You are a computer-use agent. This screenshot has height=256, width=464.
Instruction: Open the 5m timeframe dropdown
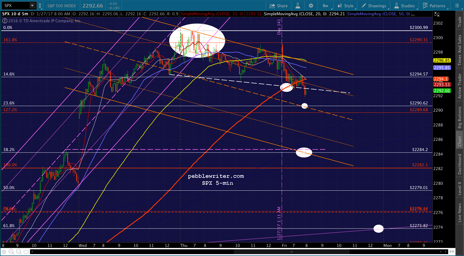pyautogui.click(x=326, y=6)
